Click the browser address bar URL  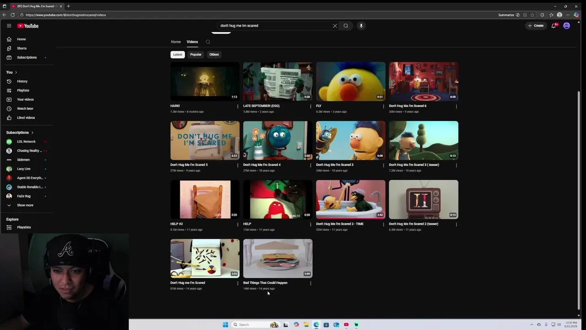(65, 15)
